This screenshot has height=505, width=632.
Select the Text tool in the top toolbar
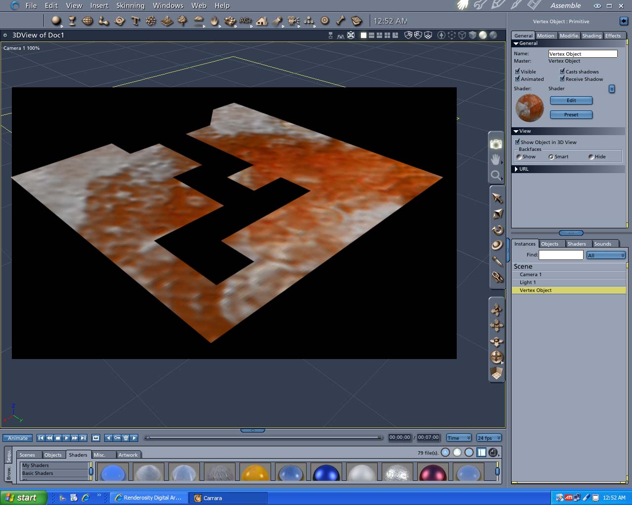click(135, 21)
